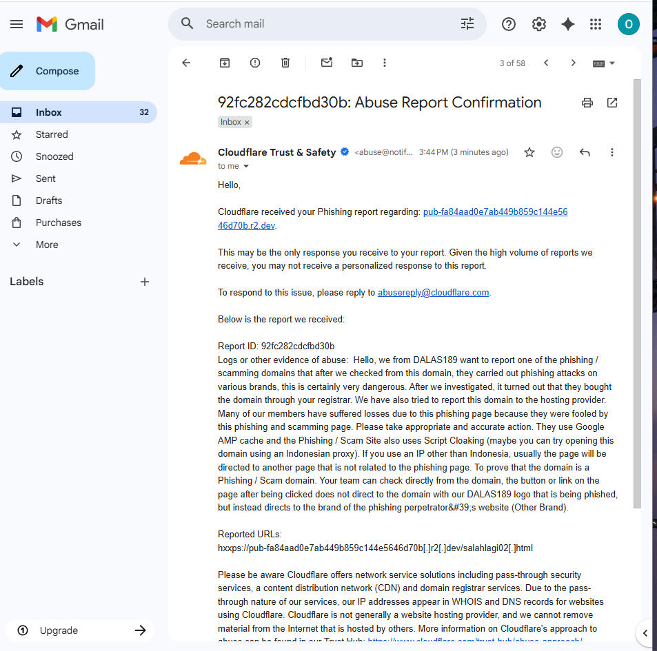The image size is (657, 651).
Task: Open the Drafts folder
Action: click(79, 200)
